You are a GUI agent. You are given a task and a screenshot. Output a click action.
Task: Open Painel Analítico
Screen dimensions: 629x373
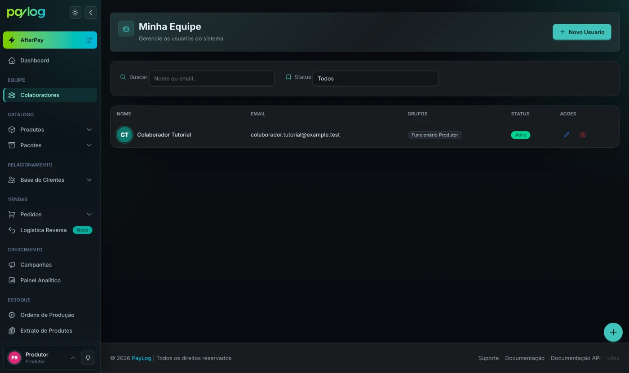tap(50, 281)
